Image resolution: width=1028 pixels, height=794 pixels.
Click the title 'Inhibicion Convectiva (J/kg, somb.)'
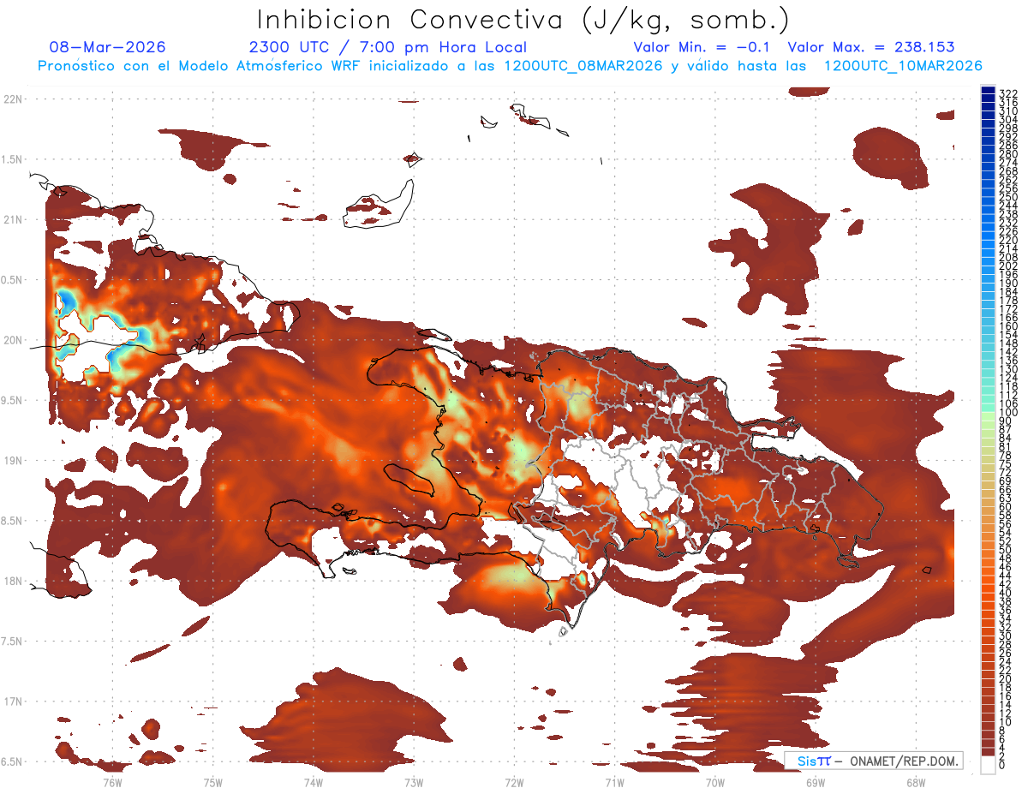tap(523, 20)
